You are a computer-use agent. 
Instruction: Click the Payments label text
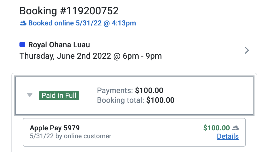[115, 90]
